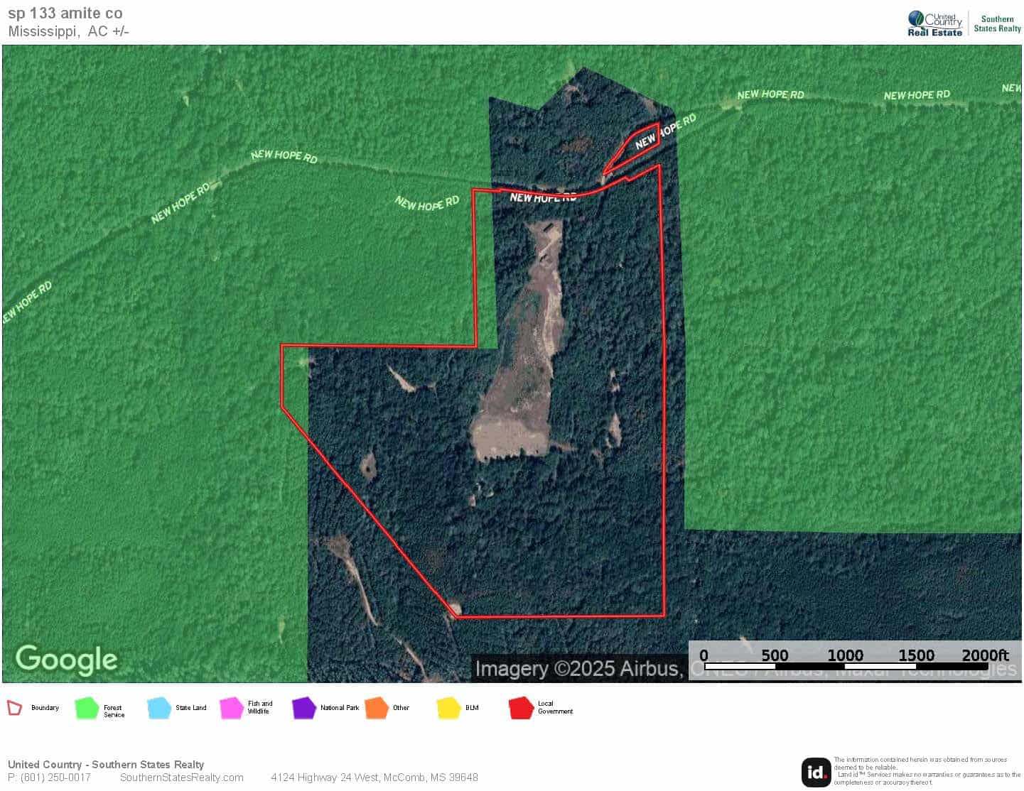This screenshot has width=1024, height=791.
Task: Click the property title sp 133 amite co
Action: pos(64,13)
